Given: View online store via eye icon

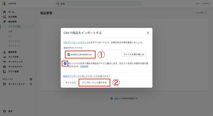Looking at the screenshot, I should pyautogui.click(x=31, y=84).
